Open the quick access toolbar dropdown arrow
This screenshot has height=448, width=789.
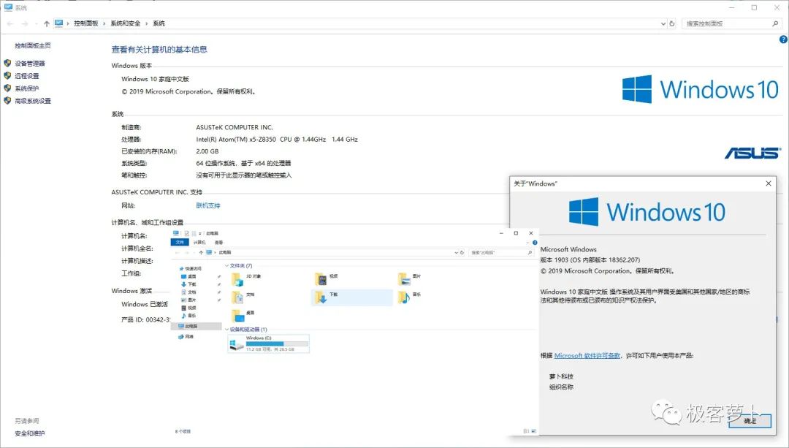click(200, 234)
